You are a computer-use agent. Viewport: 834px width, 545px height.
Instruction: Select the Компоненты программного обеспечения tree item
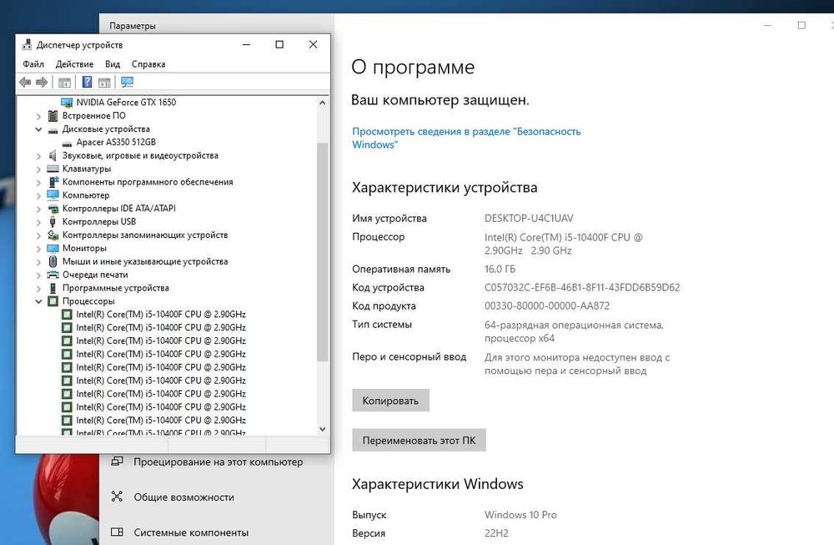tap(148, 182)
